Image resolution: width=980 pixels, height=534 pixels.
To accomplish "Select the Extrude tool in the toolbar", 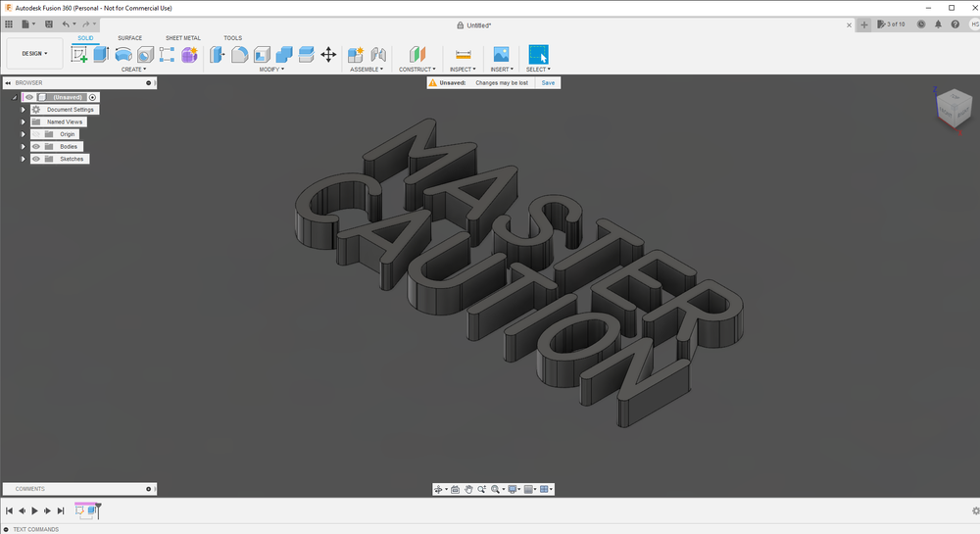I will [x=101, y=55].
